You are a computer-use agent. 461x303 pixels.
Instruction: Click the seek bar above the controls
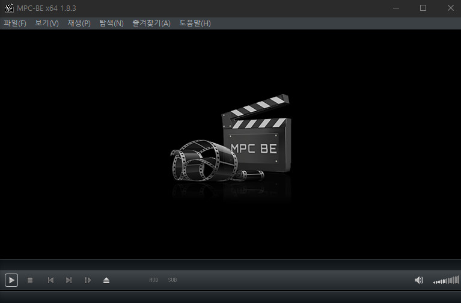pyautogui.click(x=231, y=265)
